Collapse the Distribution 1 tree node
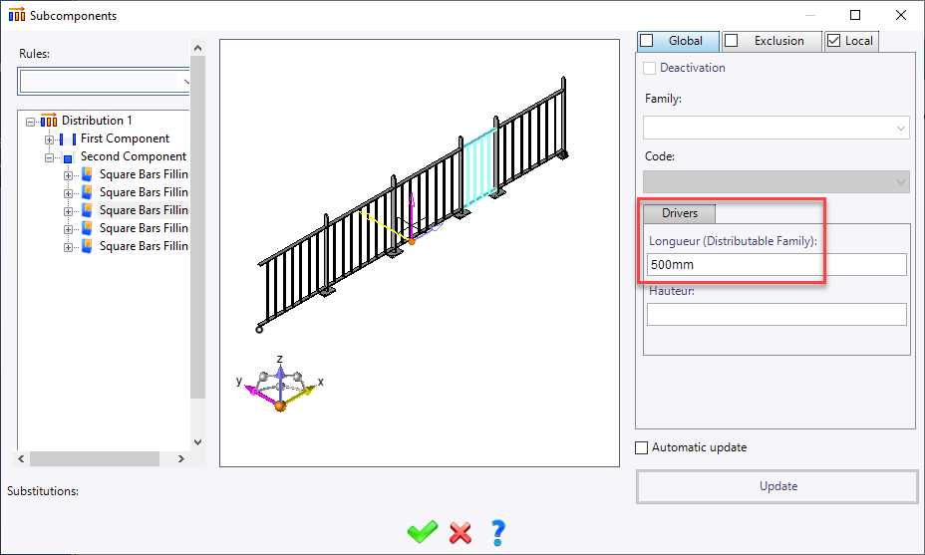This screenshot has height=555, width=925. [x=31, y=121]
